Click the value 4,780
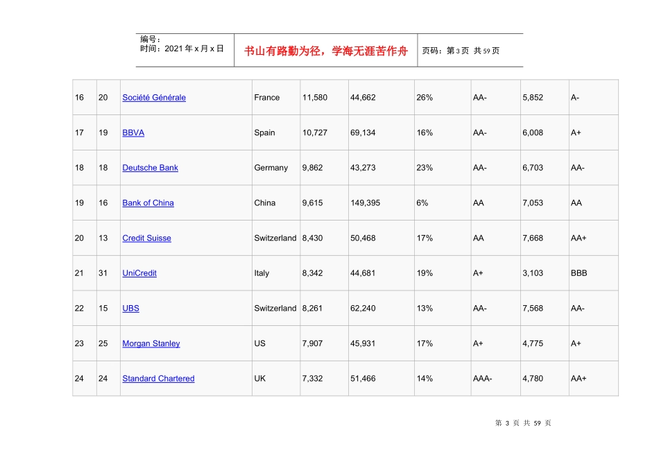 pyautogui.click(x=533, y=379)
